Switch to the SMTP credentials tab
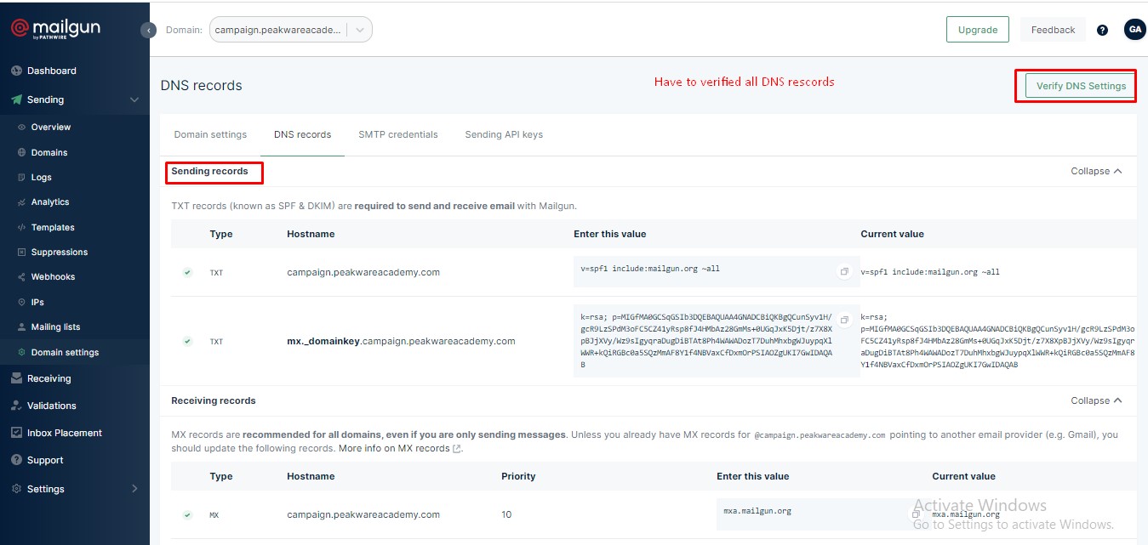 pos(397,133)
